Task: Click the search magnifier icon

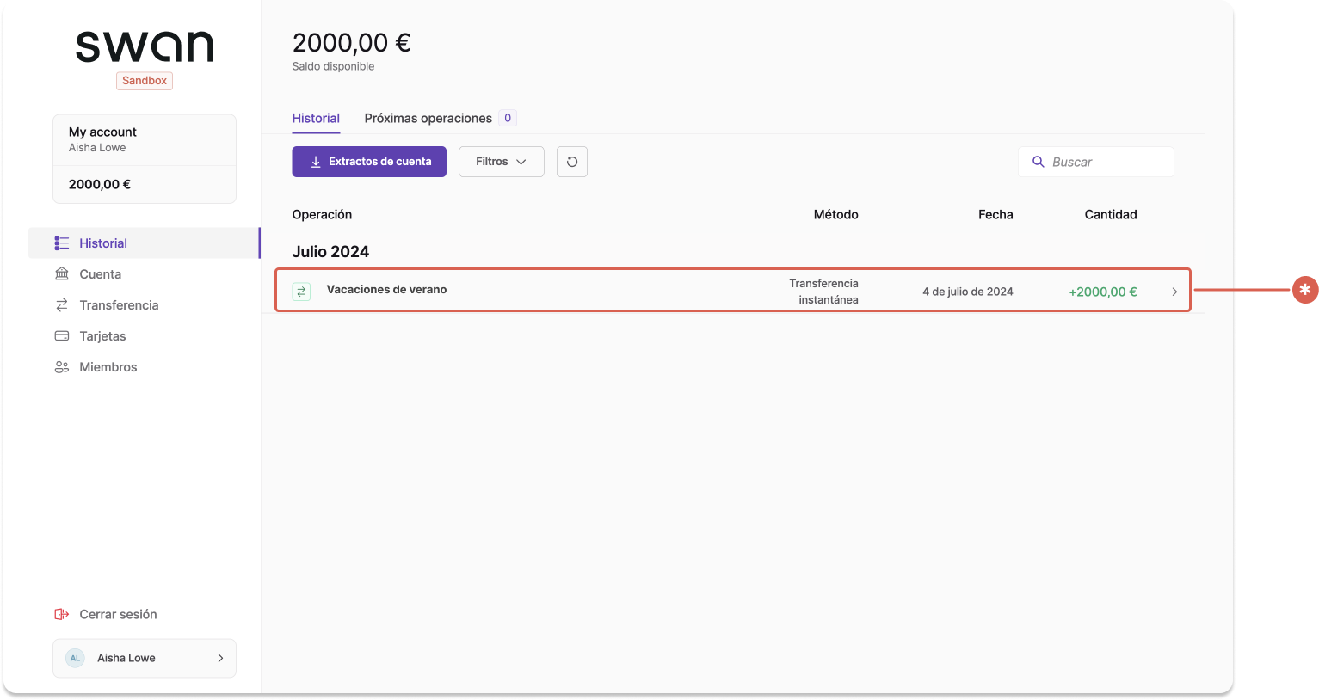Action: pyautogui.click(x=1039, y=162)
